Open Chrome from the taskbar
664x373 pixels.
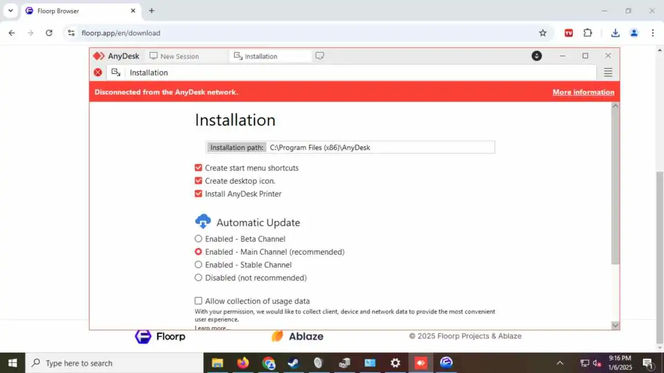(x=269, y=363)
